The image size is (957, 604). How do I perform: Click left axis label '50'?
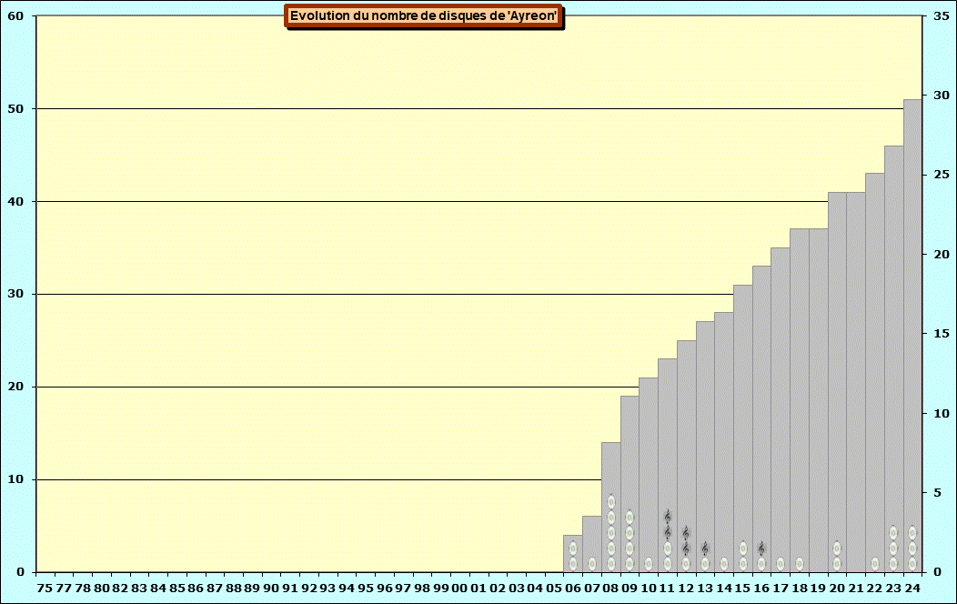point(15,108)
